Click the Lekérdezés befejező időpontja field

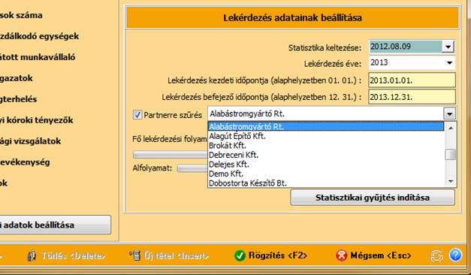click(412, 97)
